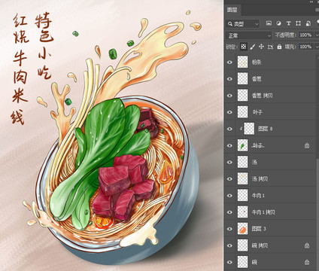Hide the 图层 3 layer
This screenshot has width=319, height=271.
click(x=229, y=229)
